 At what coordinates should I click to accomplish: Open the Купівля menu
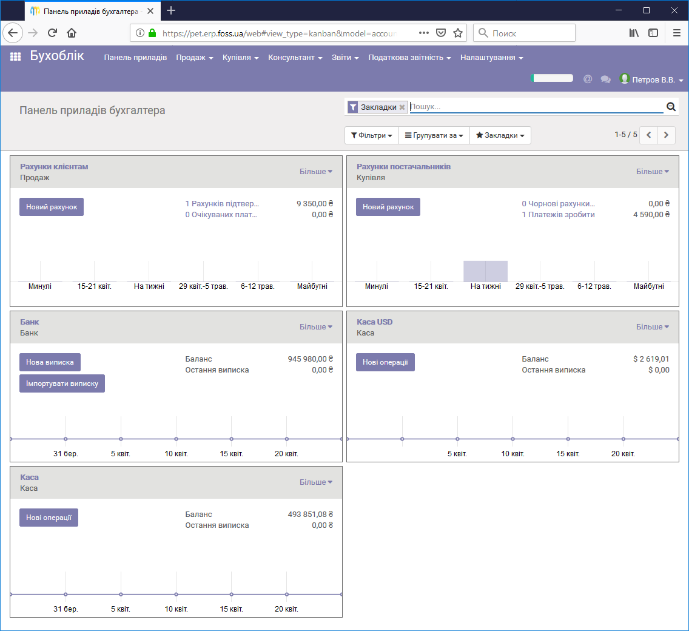[240, 58]
